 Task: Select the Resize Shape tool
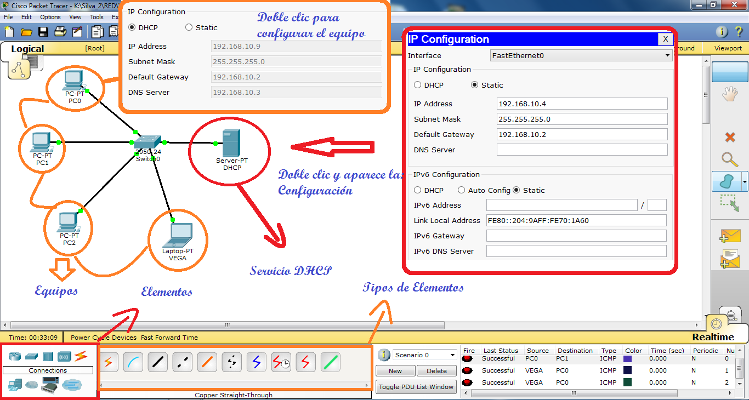(730, 203)
